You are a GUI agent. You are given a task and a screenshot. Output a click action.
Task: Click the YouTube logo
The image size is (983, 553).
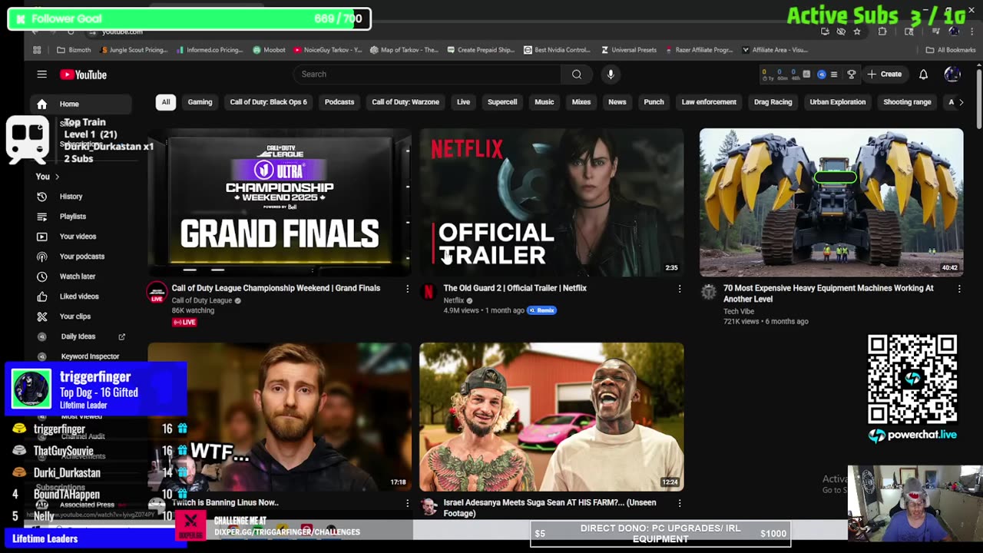tap(83, 75)
